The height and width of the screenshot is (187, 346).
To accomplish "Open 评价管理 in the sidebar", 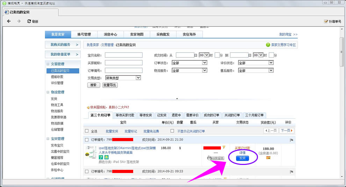I will [x=57, y=83].
